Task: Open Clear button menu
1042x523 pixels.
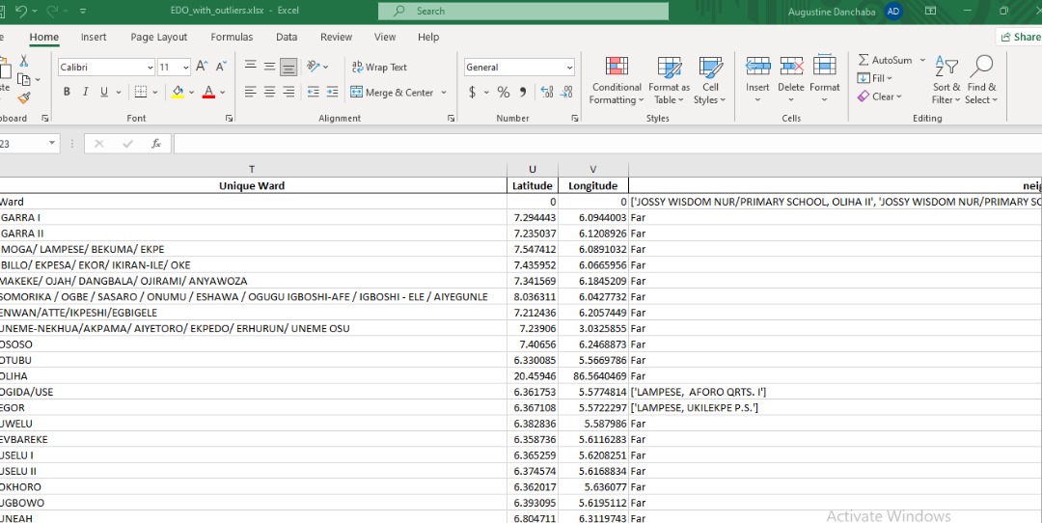Action: (879, 96)
